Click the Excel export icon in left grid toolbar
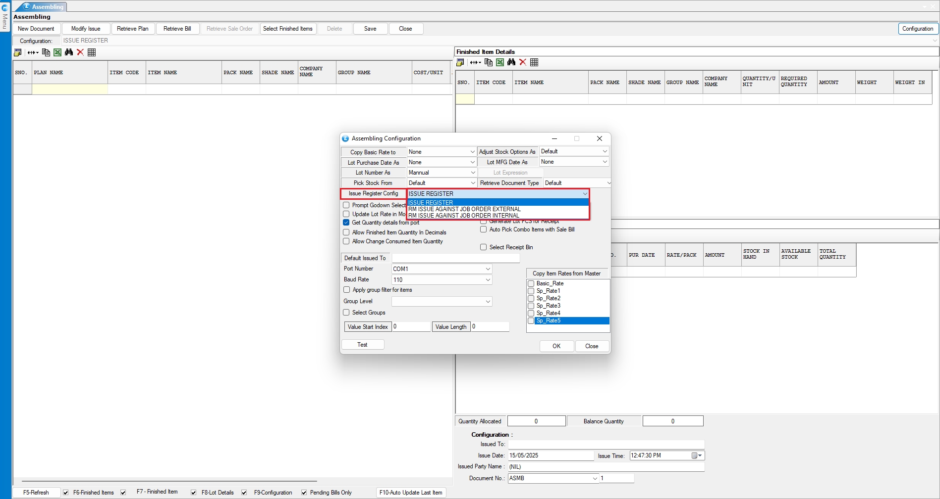 coord(57,52)
